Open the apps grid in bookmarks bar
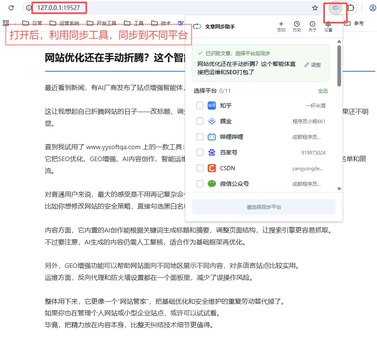377x342 pixels. pos(6,23)
